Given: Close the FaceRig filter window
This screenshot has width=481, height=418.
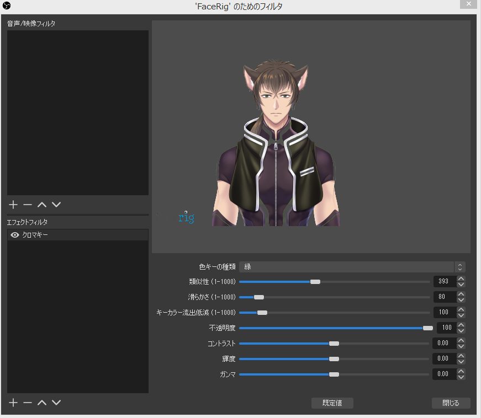Looking at the screenshot, I should point(469,4).
